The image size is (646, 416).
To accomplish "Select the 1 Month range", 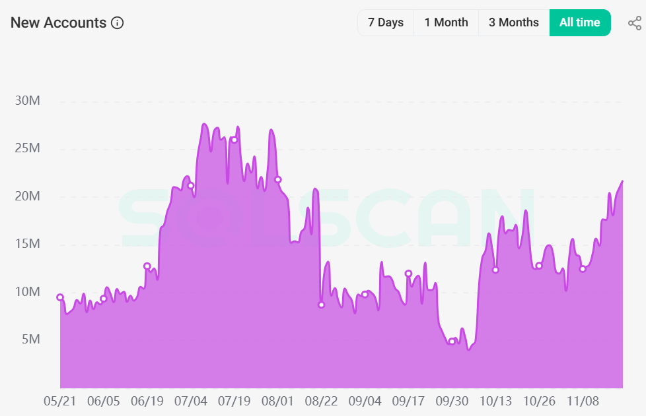I will pyautogui.click(x=446, y=22).
